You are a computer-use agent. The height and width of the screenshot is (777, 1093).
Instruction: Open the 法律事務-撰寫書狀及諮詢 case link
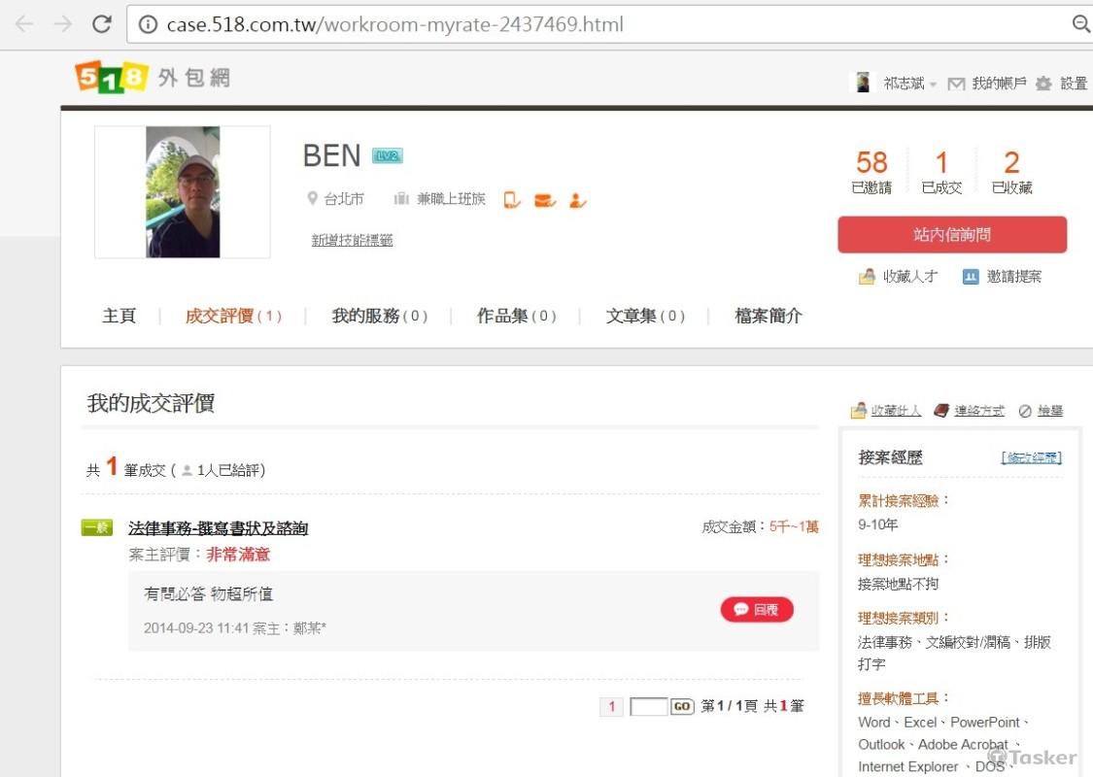point(218,528)
